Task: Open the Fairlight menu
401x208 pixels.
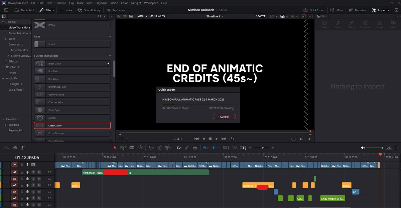Action: pyautogui.click(x=136, y=3)
